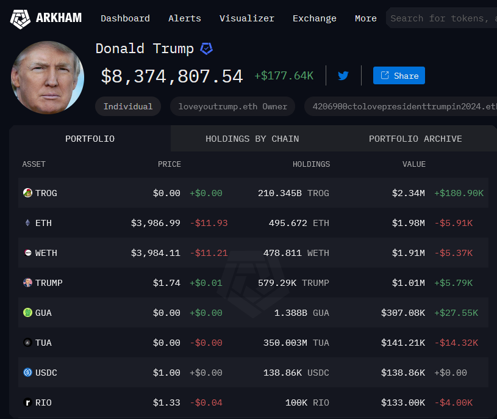Expand the More navigation menu
Viewport: 497px width, 419px height.
click(x=366, y=18)
